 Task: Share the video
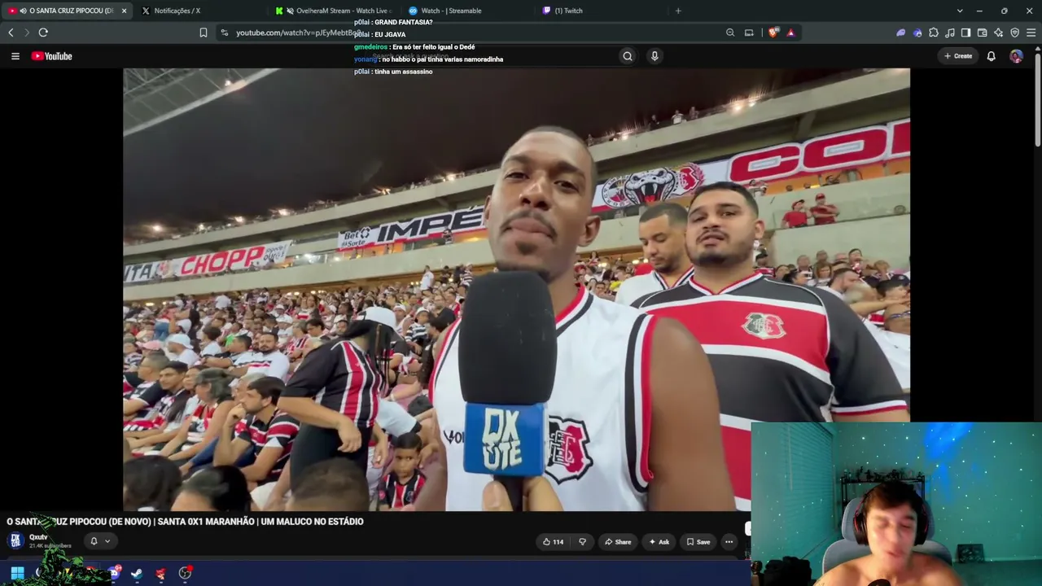pyautogui.click(x=617, y=542)
